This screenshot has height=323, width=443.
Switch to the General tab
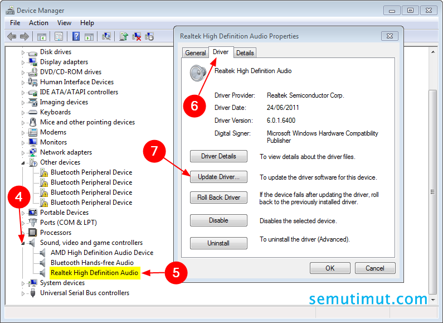[195, 53]
